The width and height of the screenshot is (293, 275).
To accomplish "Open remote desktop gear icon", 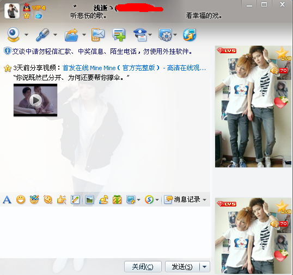I will click(165, 35).
